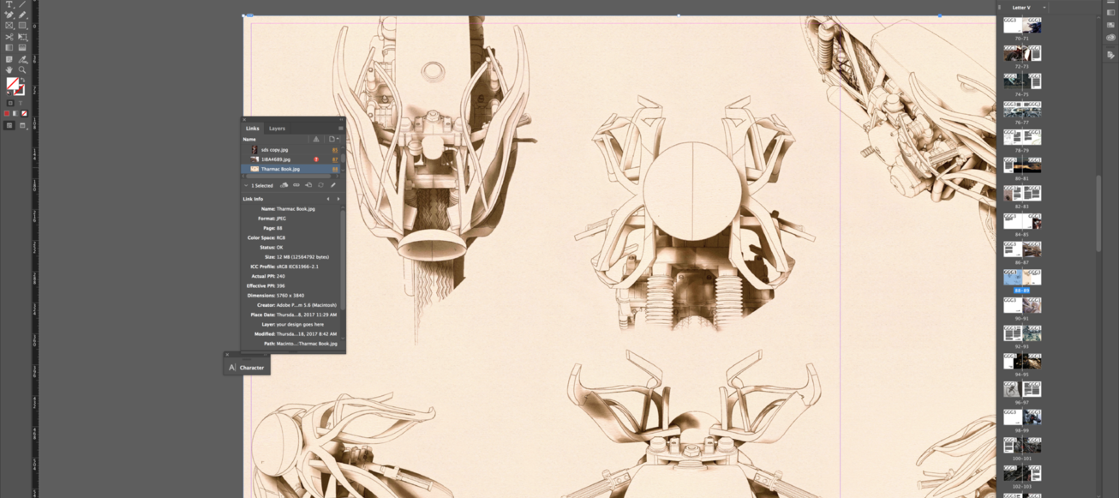Swap fill and stroke colors
The height and width of the screenshot is (498, 1119).
21,80
